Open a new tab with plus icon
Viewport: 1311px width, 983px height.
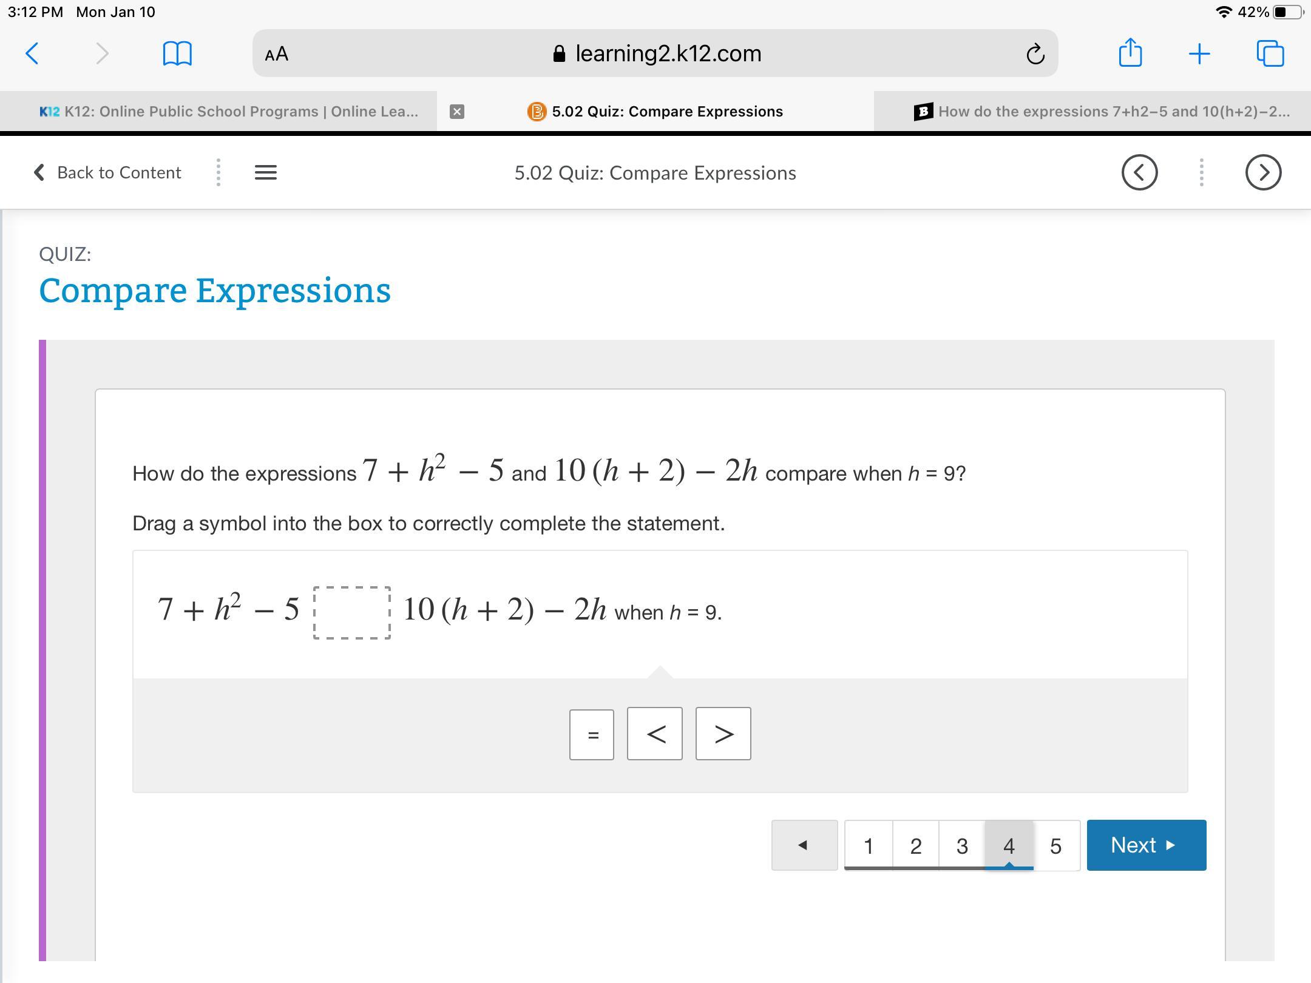pyautogui.click(x=1199, y=53)
